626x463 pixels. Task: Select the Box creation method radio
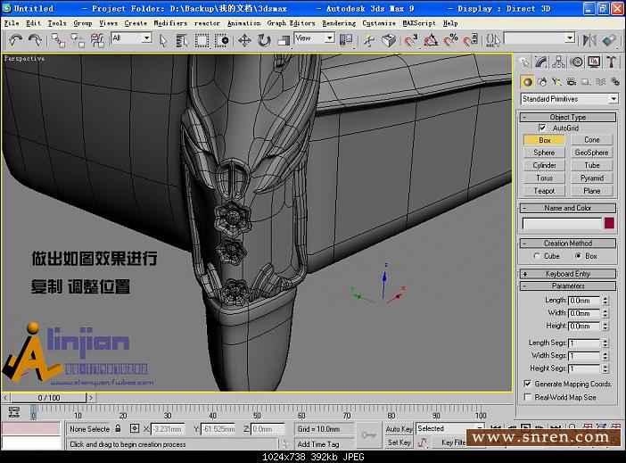(578, 256)
